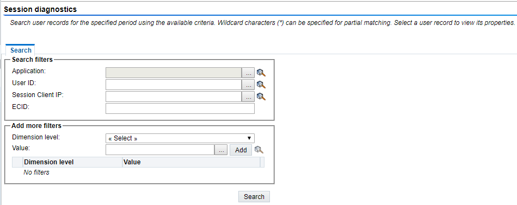Focus the Application input field
The image size is (517, 205).
(174, 73)
